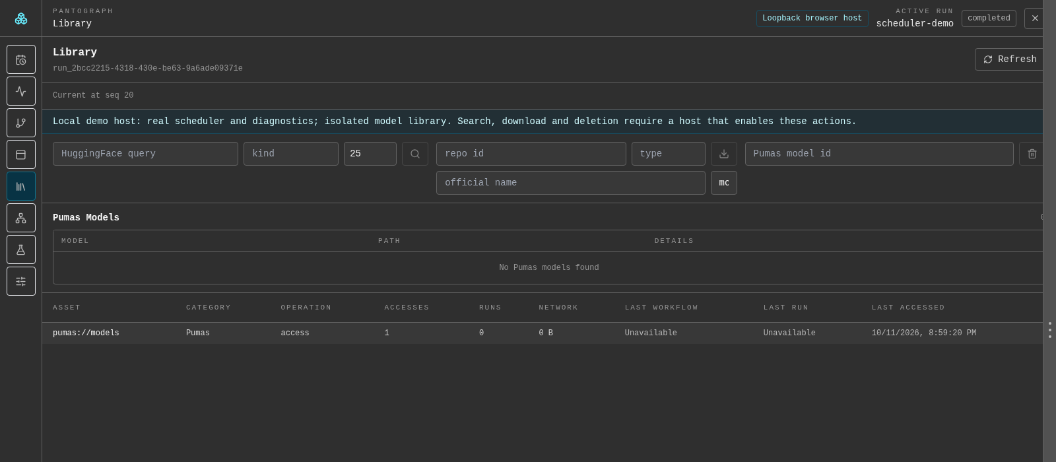This screenshot has width=1056, height=462.
Task: Click the Current at seq 20 text
Action: [93, 96]
